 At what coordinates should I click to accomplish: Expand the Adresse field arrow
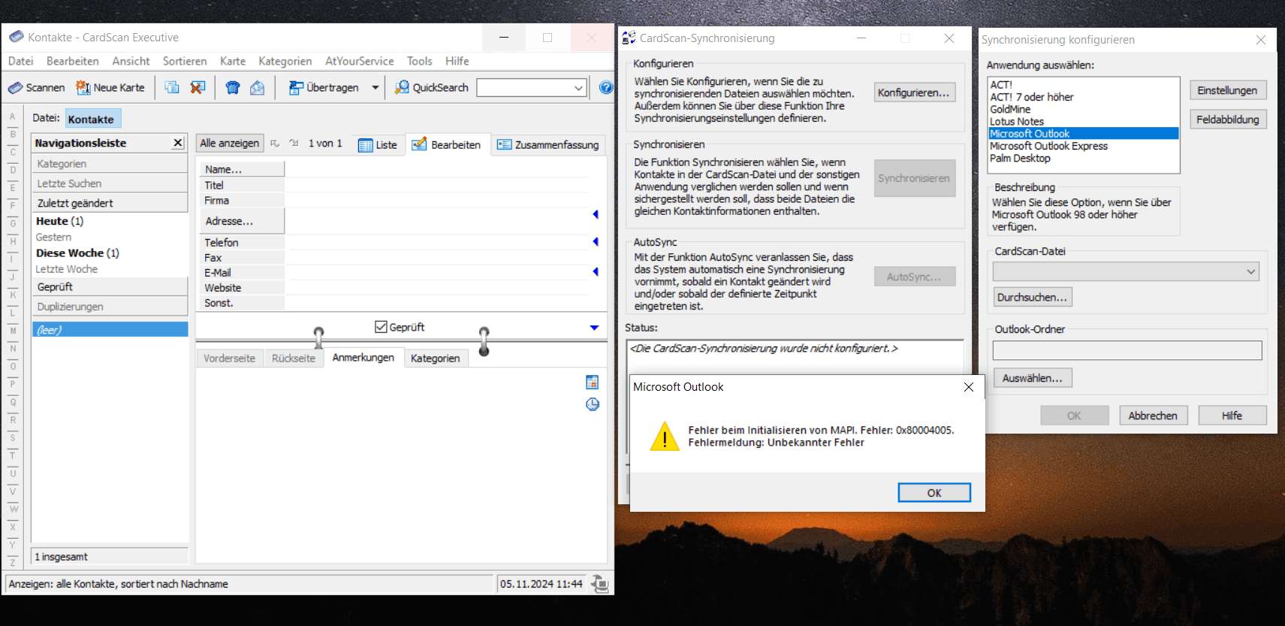pos(596,215)
